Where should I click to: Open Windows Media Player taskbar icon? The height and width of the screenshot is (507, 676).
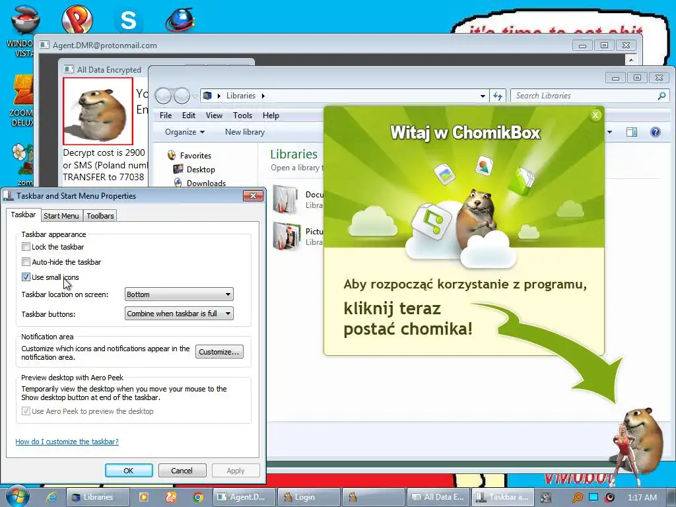pyautogui.click(x=143, y=497)
